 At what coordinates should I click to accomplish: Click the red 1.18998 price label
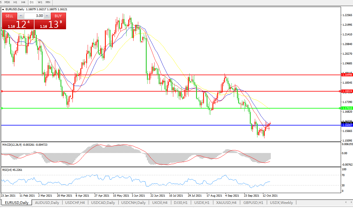coord(347,75)
